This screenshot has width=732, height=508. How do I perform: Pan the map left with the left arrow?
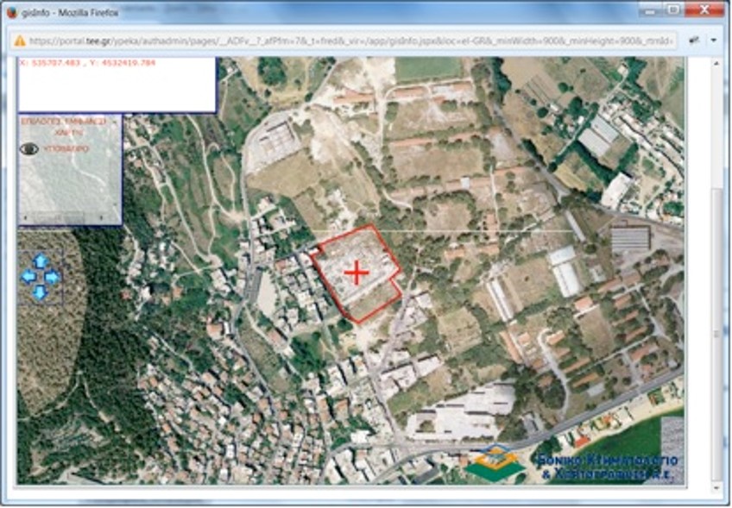click(28, 277)
